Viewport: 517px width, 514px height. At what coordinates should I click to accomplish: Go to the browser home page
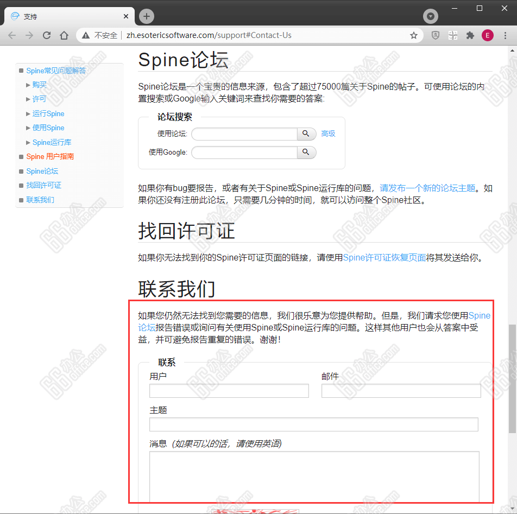(64, 35)
